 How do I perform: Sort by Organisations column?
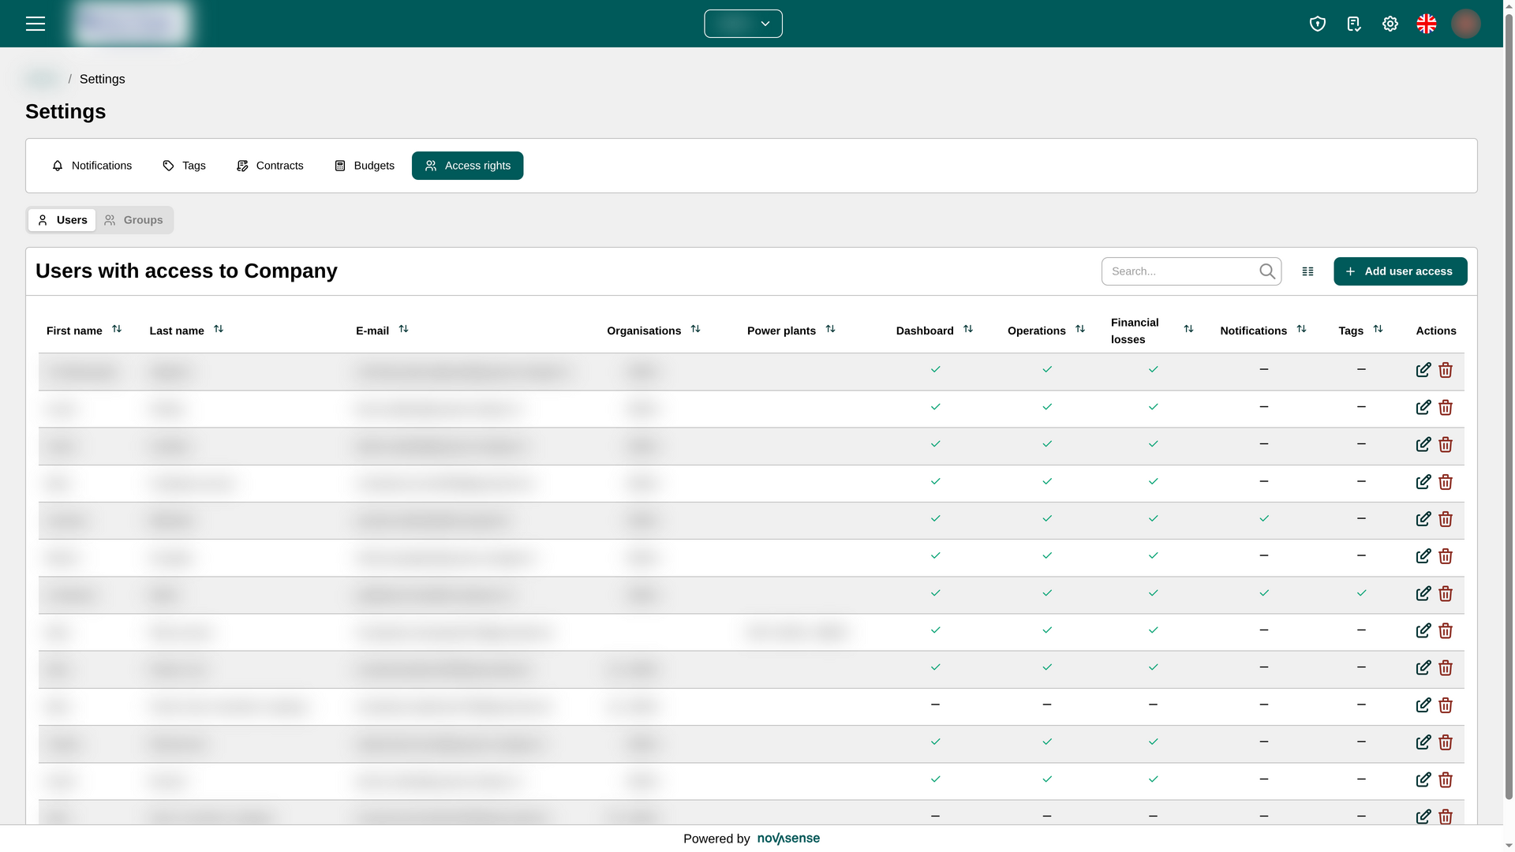click(x=695, y=329)
